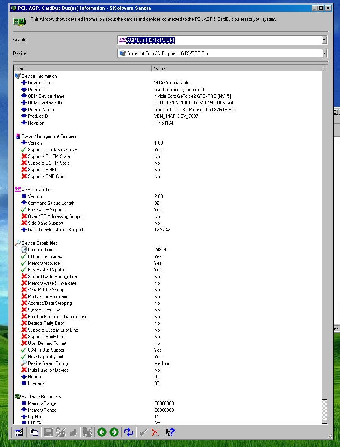The image size is (340, 447).
Task: Select the Supports Clock Slow-down row
Action: (168, 149)
